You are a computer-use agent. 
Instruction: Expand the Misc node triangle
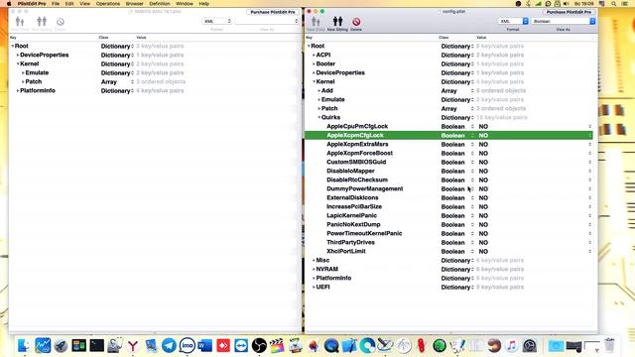(314, 260)
